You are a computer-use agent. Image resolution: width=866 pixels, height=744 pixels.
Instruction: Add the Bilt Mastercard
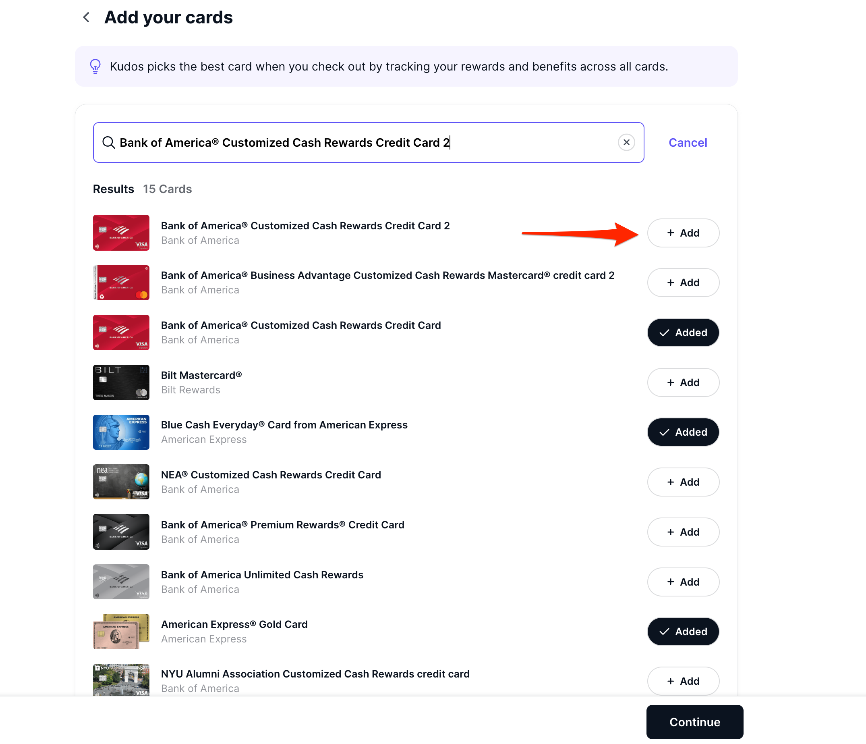(683, 382)
